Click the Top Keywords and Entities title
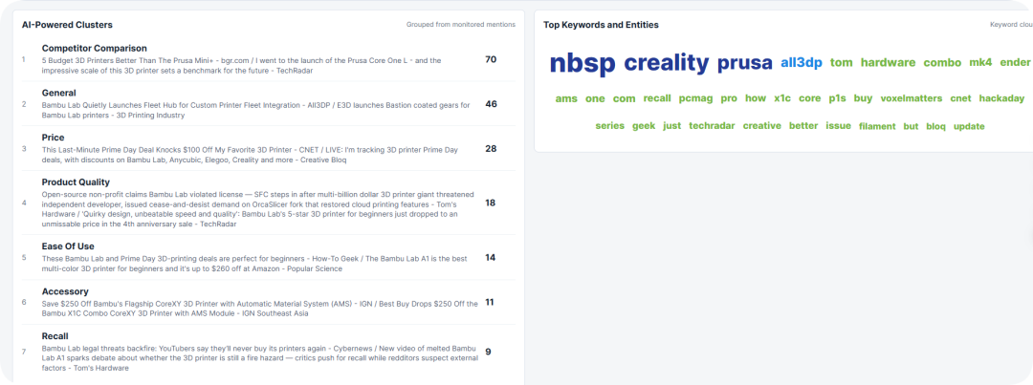The image size is (1033, 385). pyautogui.click(x=601, y=25)
